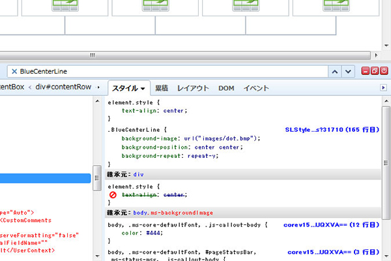Click the color #444 value
The image size is (391, 261).
pos(153,233)
